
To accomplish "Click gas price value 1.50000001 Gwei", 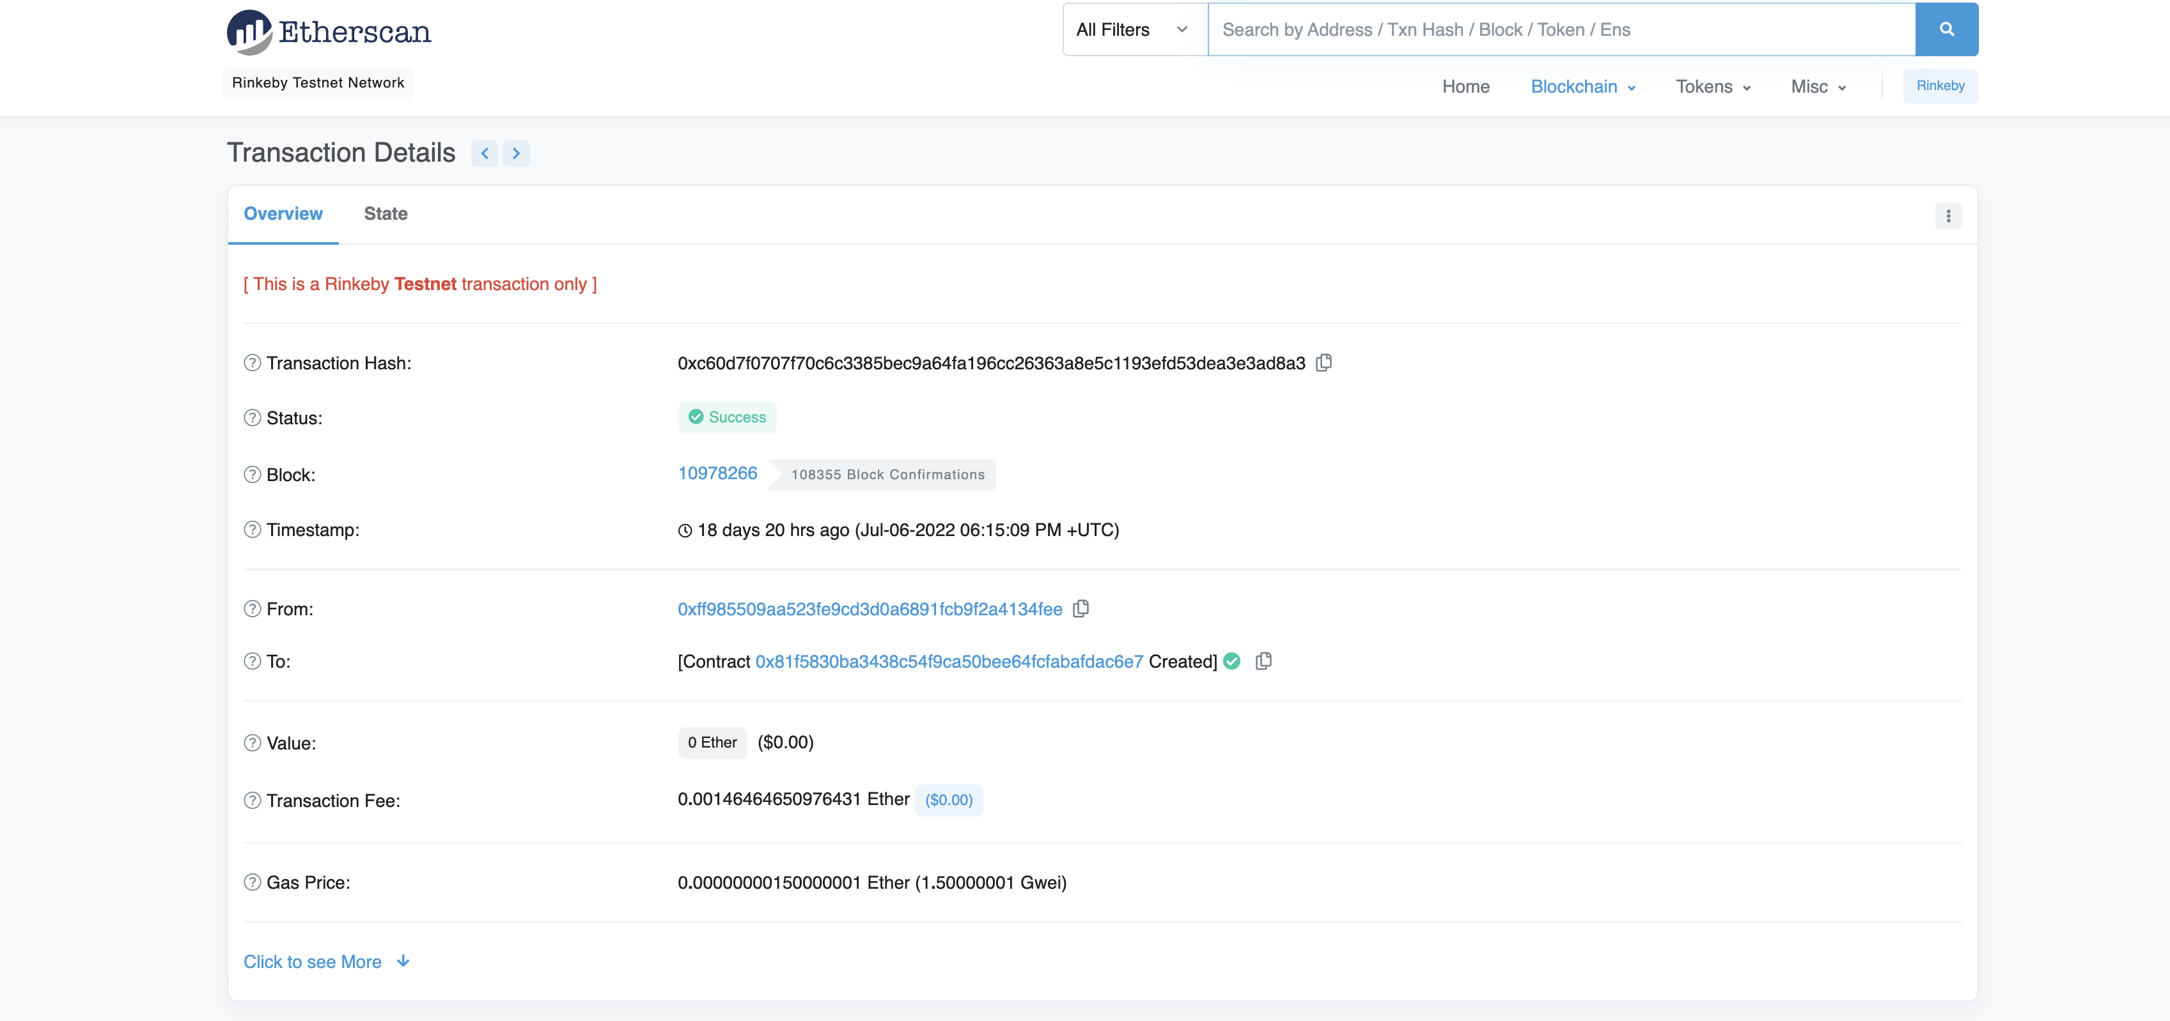I will click(x=990, y=882).
